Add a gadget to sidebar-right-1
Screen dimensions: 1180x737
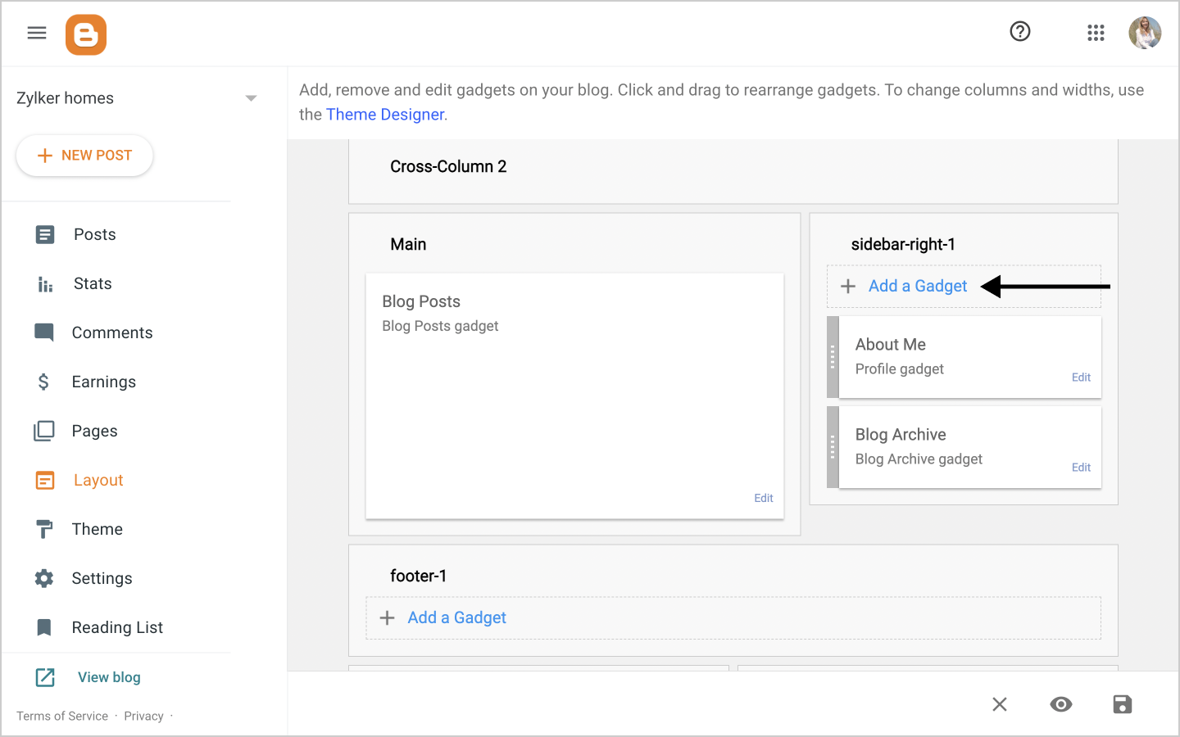pos(917,287)
